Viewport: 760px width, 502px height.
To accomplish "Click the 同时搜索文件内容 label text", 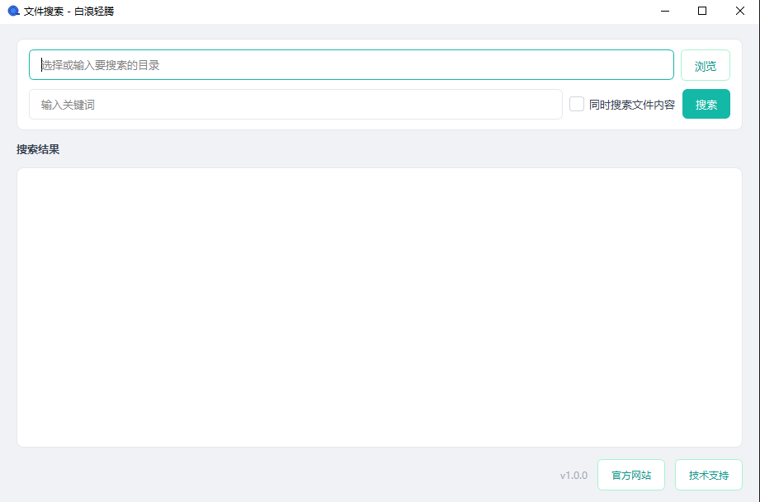I will pos(631,105).
